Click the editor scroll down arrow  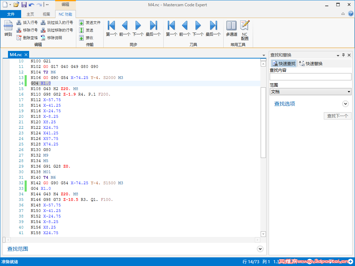click(x=263, y=234)
